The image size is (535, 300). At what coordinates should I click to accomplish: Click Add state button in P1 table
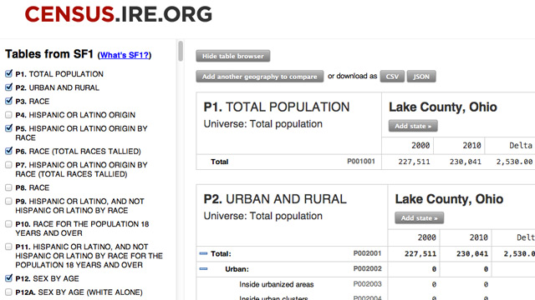[413, 126]
